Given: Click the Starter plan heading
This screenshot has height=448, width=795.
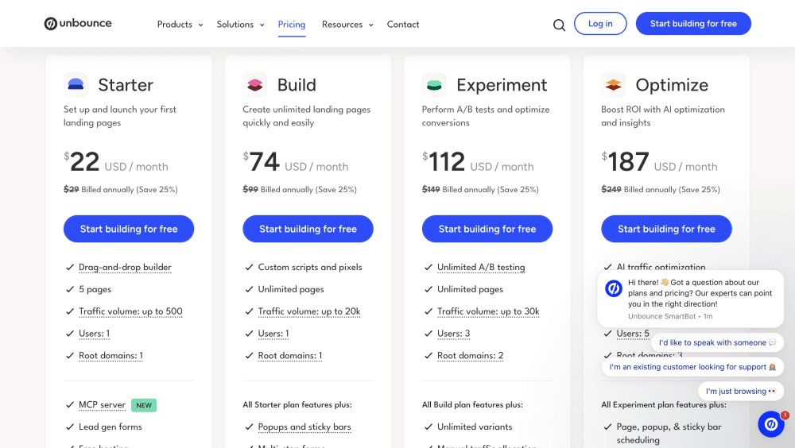Looking at the screenshot, I should 126,85.
